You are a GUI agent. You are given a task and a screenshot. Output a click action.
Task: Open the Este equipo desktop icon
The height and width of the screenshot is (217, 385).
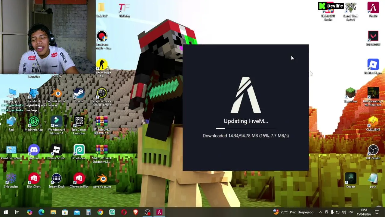coord(11,95)
